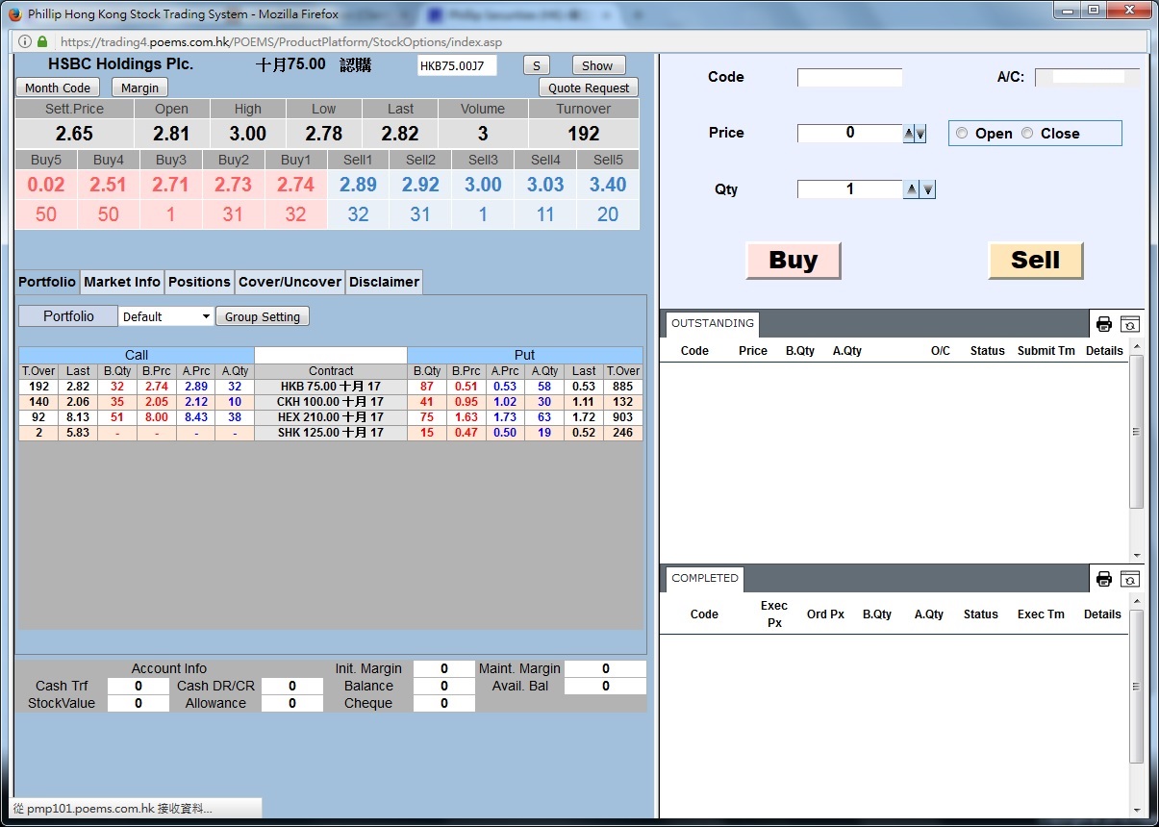Click the Call column group header
Viewport: 1159px width, 827px height.
(137, 355)
